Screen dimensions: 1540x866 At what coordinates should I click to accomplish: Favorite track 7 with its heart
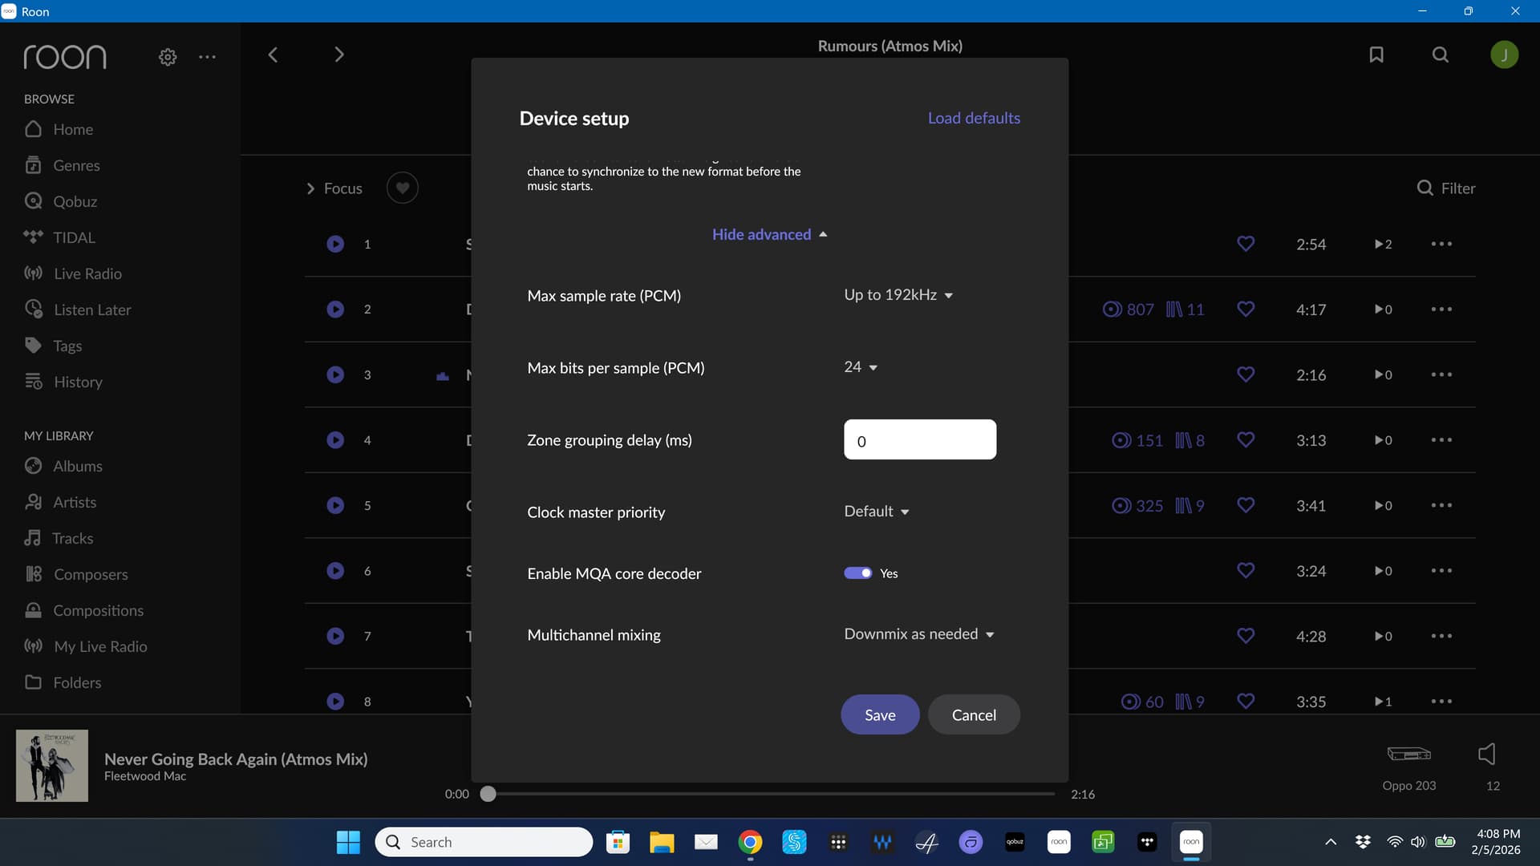[x=1246, y=636]
